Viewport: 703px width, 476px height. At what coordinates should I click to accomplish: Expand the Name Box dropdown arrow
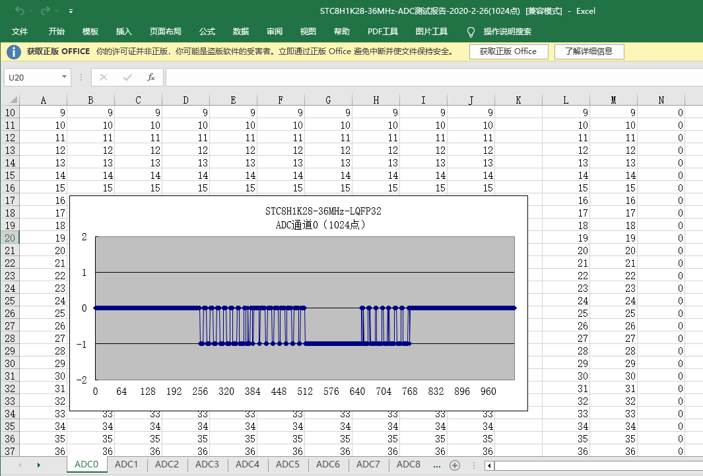(x=65, y=77)
